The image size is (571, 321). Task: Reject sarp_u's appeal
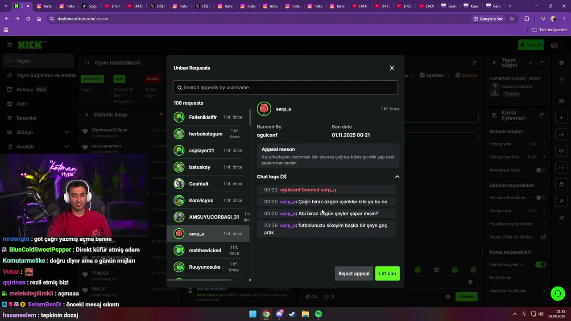pyautogui.click(x=354, y=273)
